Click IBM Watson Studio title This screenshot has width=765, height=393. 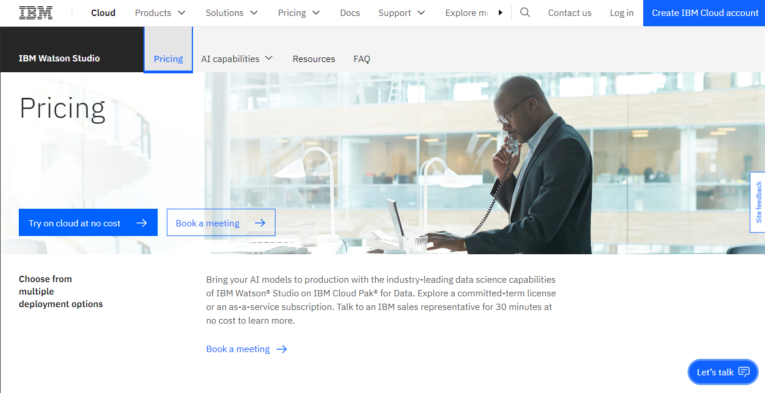[59, 58]
